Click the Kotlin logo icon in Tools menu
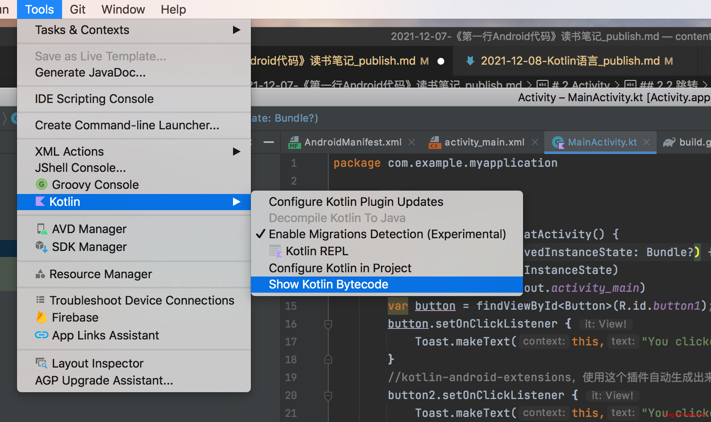This screenshot has height=422, width=711. pos(40,202)
